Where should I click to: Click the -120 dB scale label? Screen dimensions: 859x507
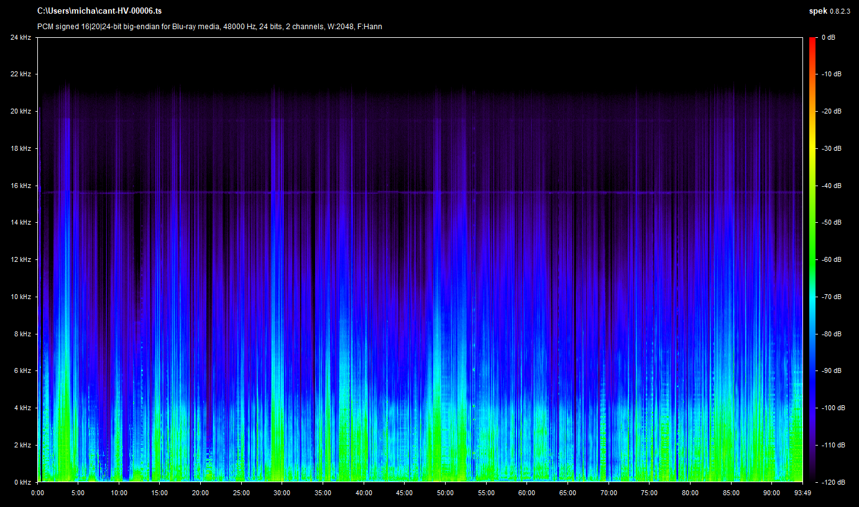point(832,482)
